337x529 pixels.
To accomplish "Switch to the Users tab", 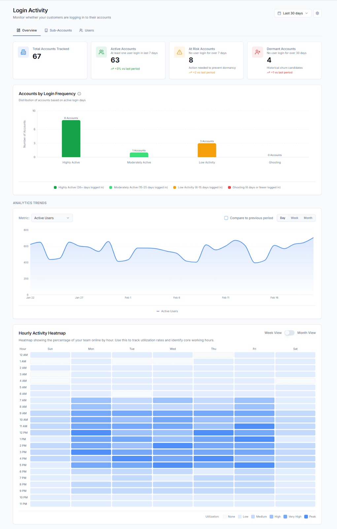I will point(86,30).
